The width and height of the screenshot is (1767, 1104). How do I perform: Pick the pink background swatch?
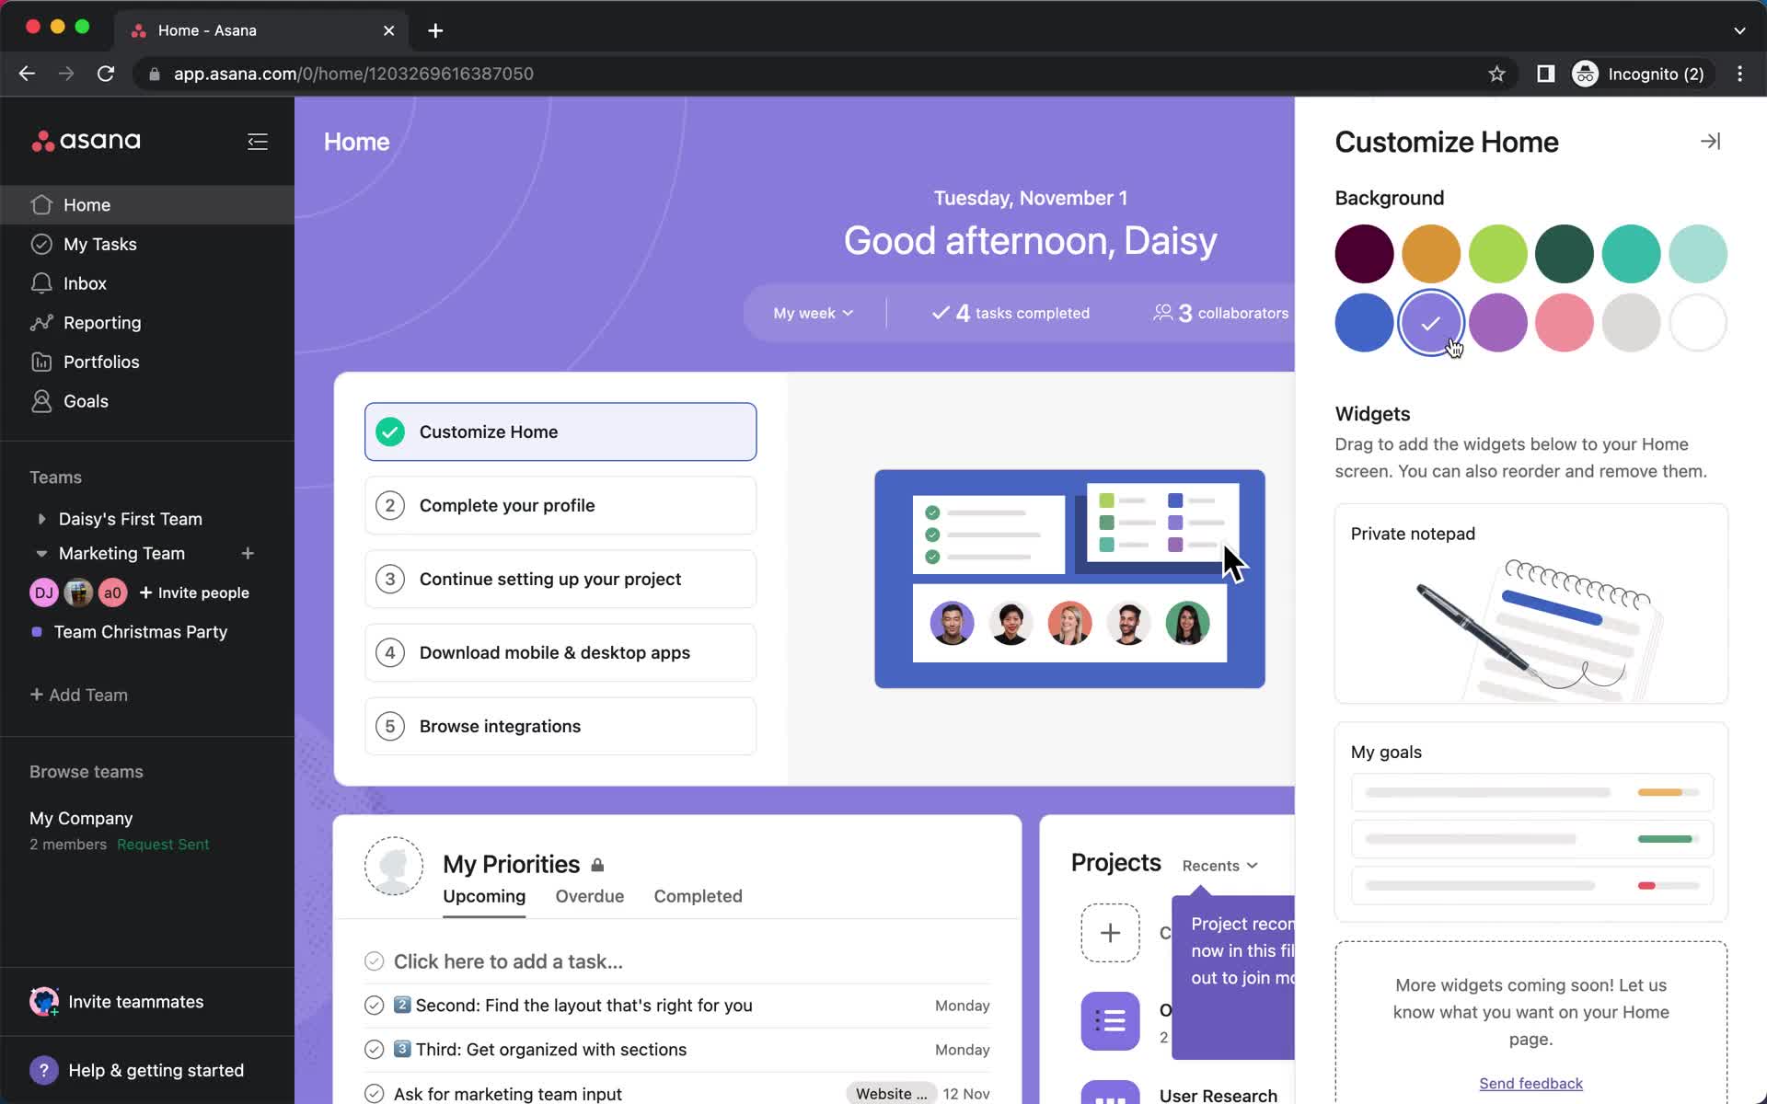click(x=1565, y=323)
